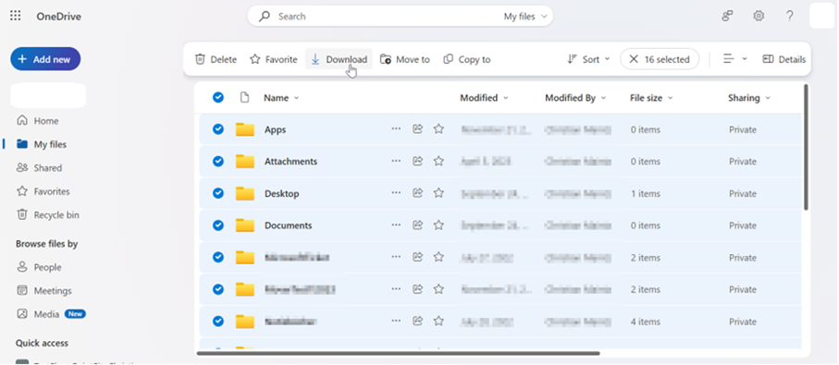This screenshot has width=839, height=365.
Task: Click the People person icon
Action: (x=22, y=267)
